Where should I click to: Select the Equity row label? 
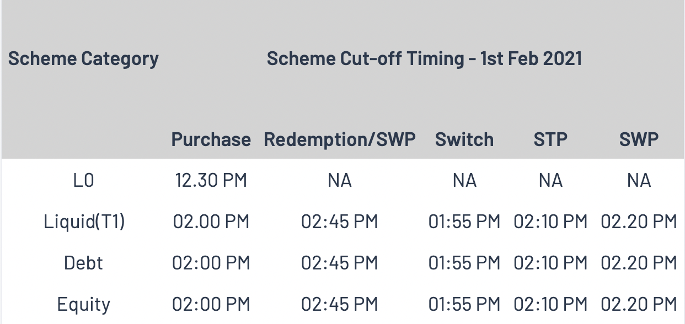tap(84, 304)
